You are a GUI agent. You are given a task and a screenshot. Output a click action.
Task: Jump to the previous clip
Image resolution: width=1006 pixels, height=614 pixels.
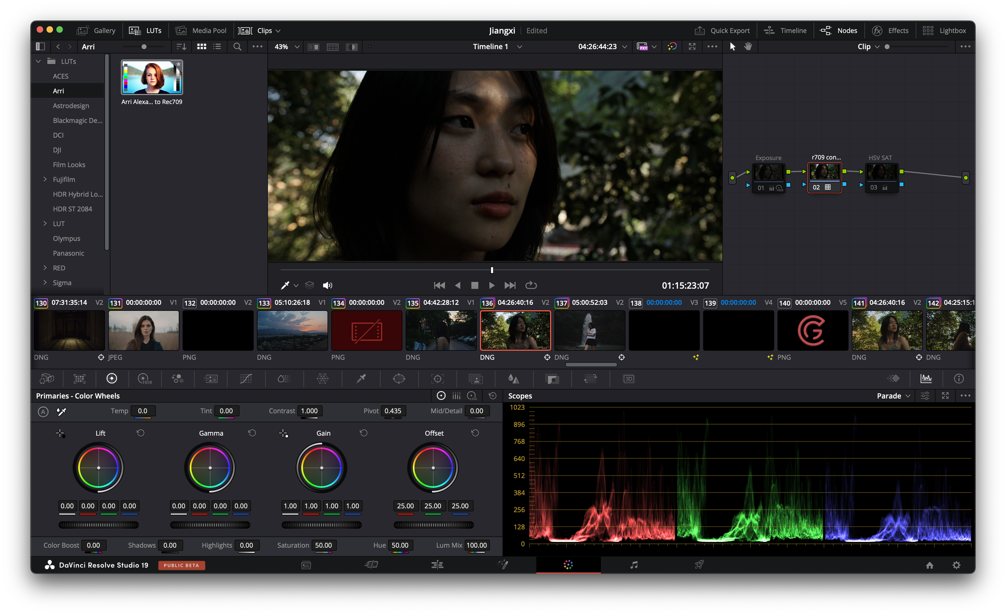439,285
